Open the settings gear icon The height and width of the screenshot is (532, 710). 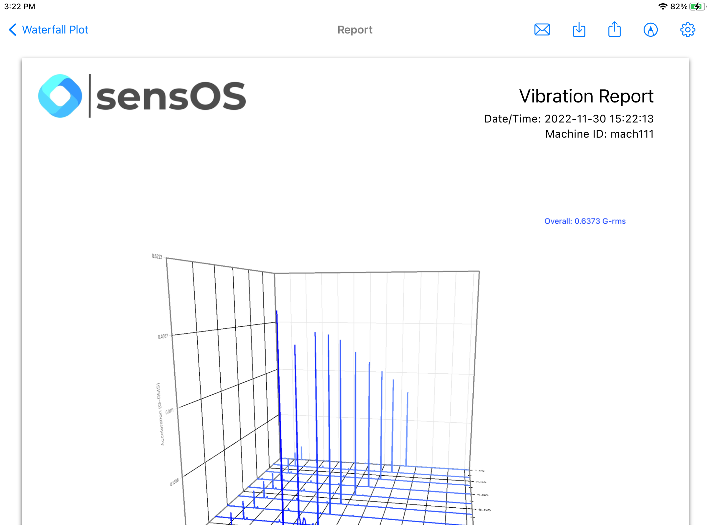[x=687, y=30]
